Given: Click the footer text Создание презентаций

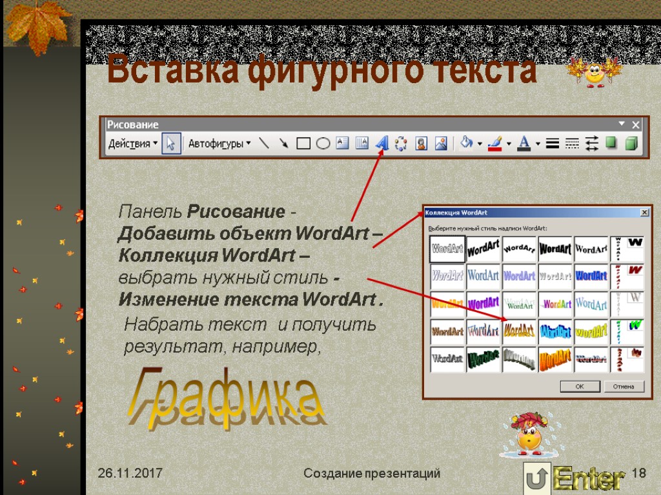Looking at the screenshot, I should tap(372, 473).
